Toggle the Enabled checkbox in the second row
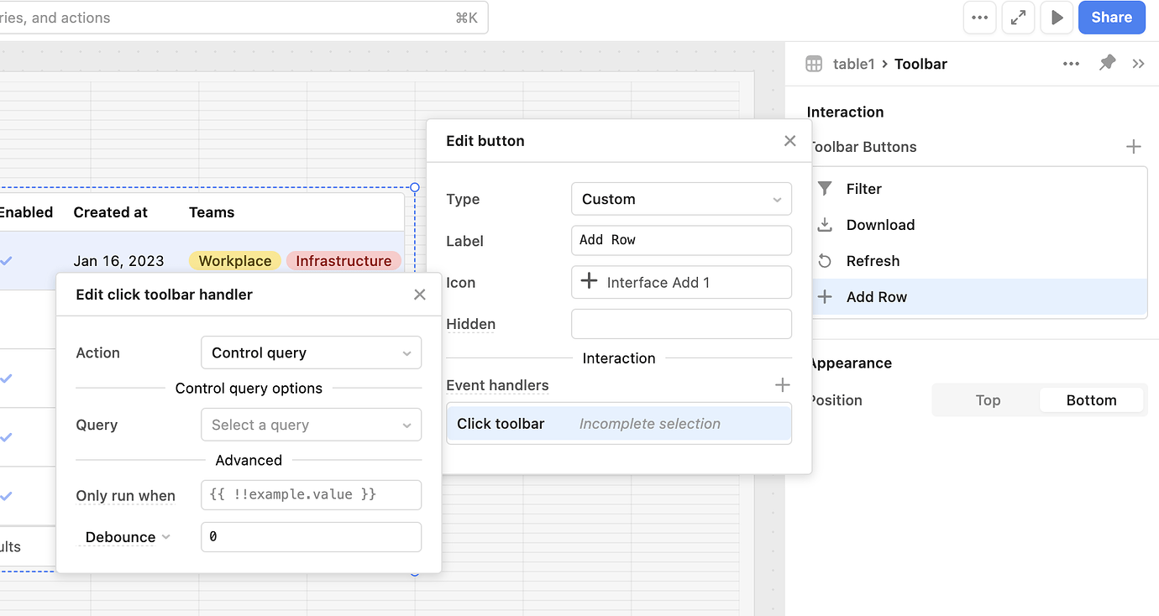Viewport: 1159px width, 616px height. tap(8, 378)
